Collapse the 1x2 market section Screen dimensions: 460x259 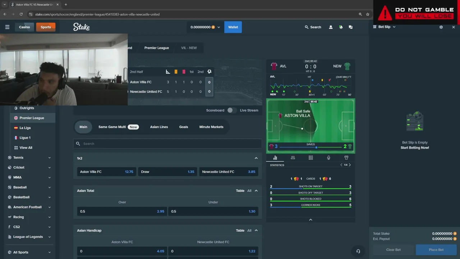[x=256, y=158]
